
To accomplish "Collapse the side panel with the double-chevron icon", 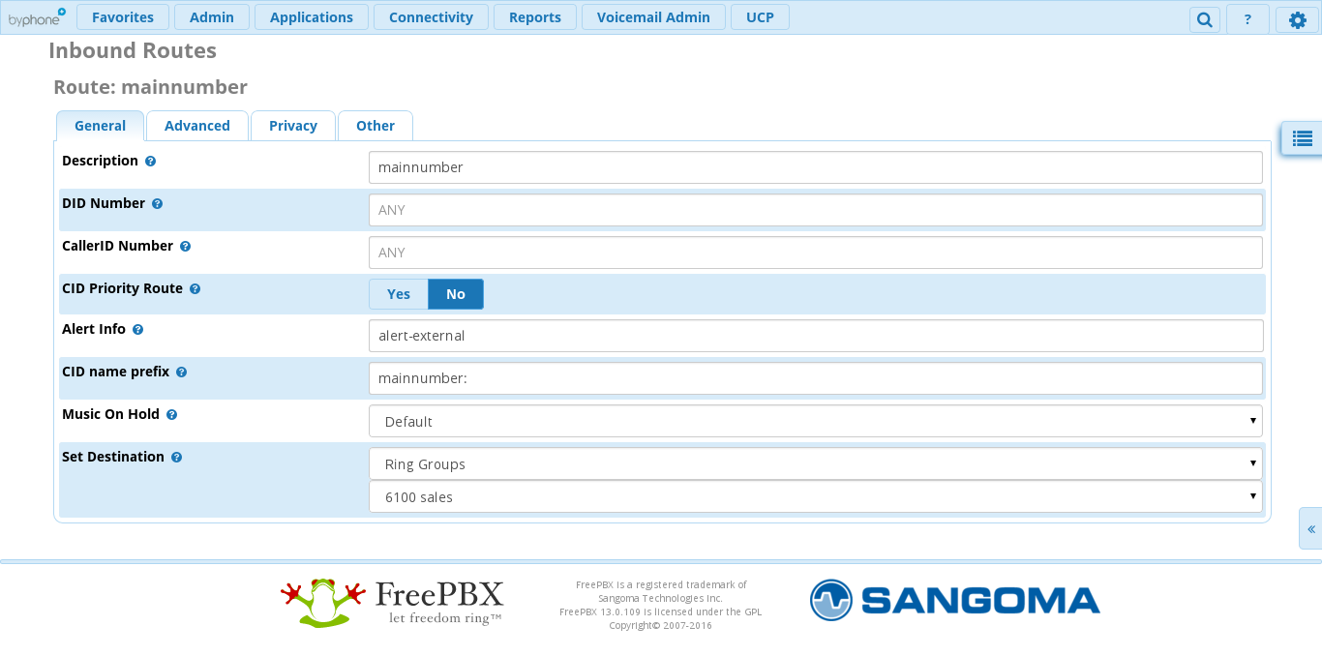I will [x=1311, y=529].
